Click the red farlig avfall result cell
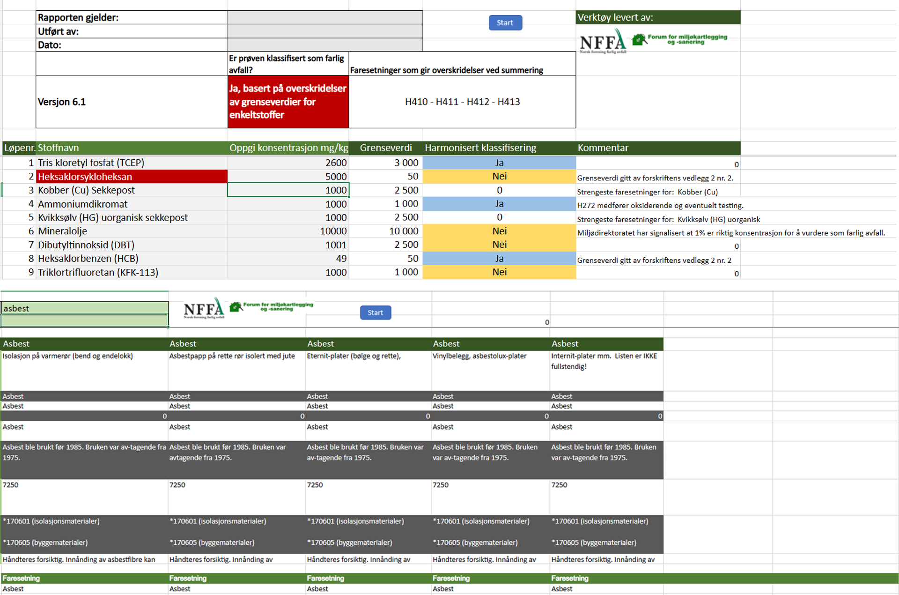This screenshot has width=899, height=595. [x=288, y=102]
